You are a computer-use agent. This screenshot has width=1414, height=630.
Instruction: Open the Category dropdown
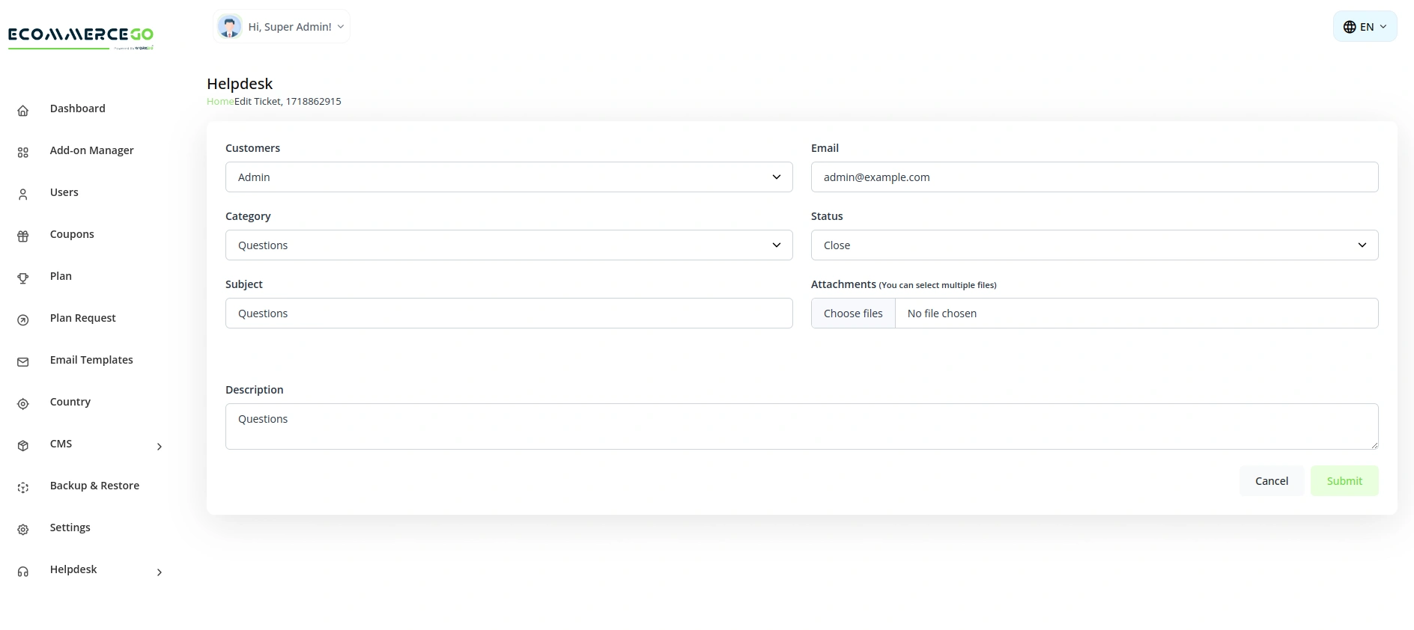coord(509,245)
